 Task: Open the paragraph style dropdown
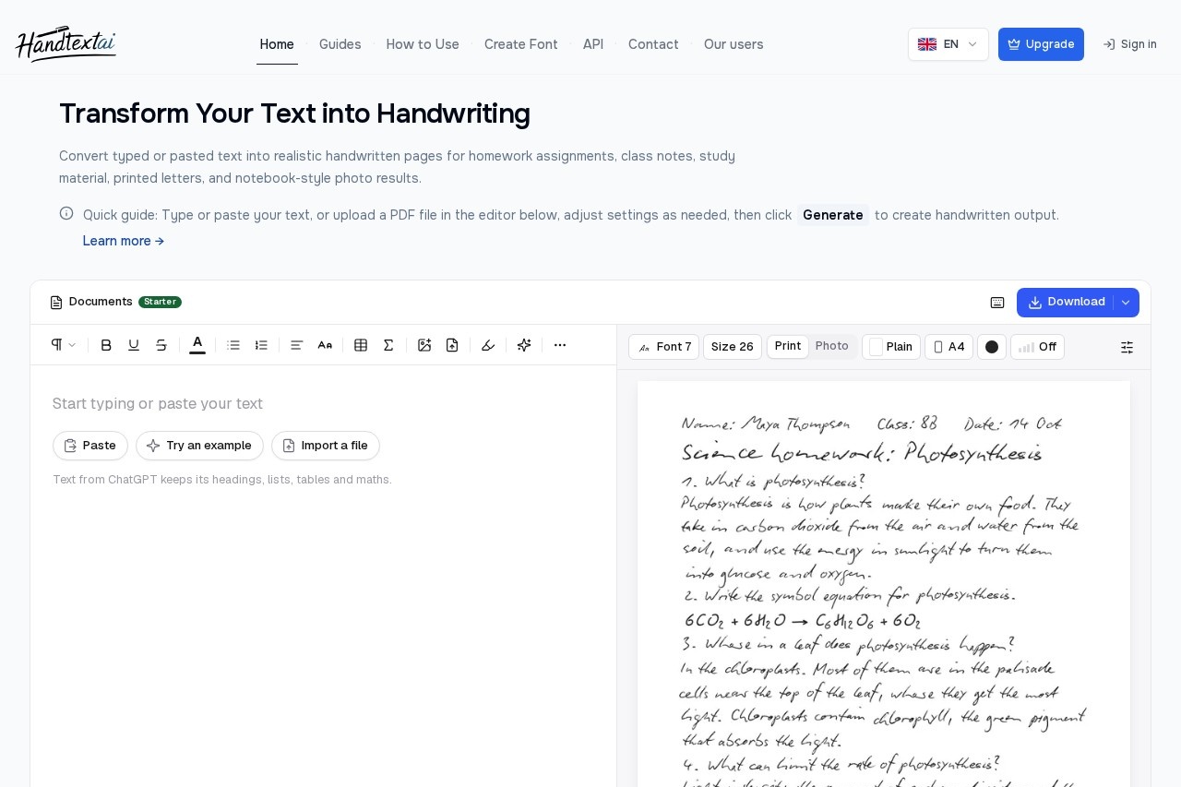63,345
